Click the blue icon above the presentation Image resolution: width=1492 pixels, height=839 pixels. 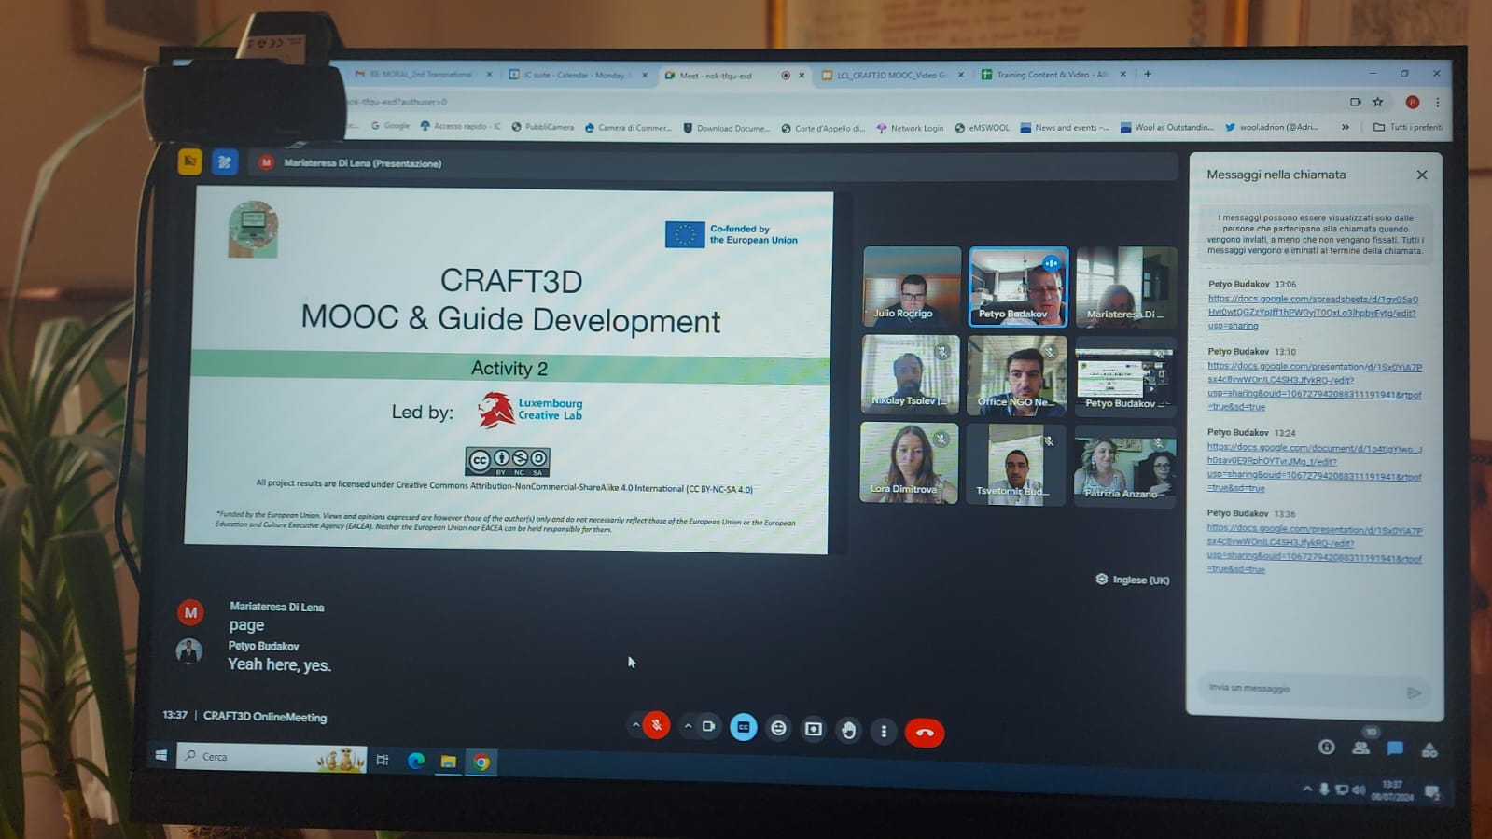tap(225, 162)
